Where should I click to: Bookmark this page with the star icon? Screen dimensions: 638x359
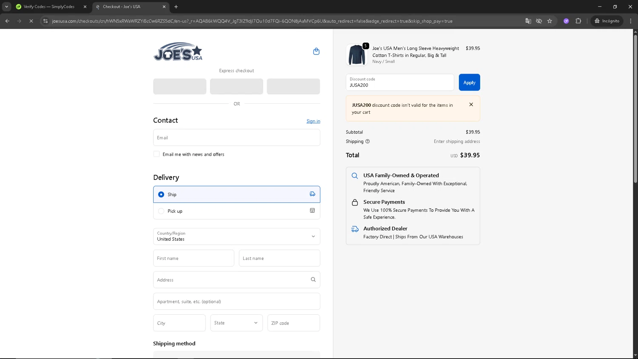pyautogui.click(x=550, y=21)
